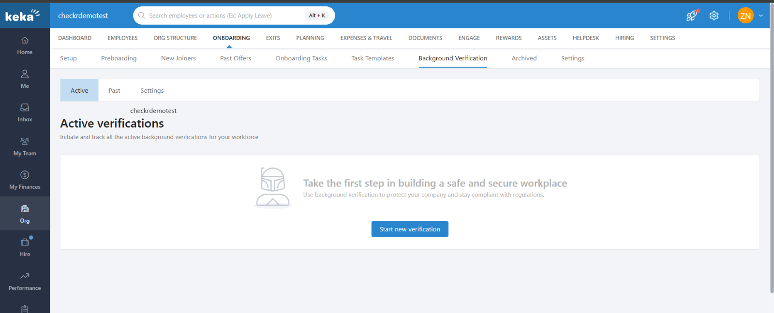Open the Preboarding sub-tab
Viewport: 774px width, 313px height.
pyautogui.click(x=119, y=58)
